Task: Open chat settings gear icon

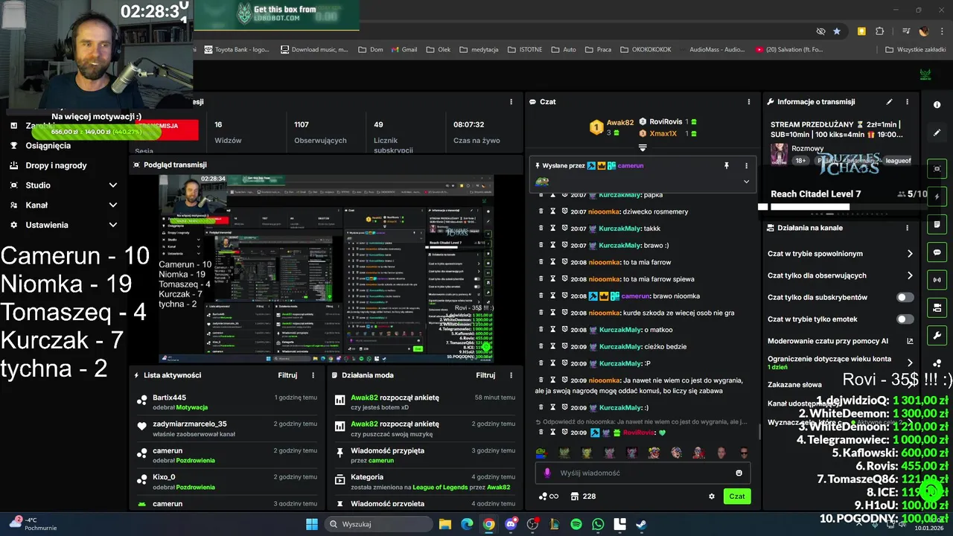Action: point(712,497)
